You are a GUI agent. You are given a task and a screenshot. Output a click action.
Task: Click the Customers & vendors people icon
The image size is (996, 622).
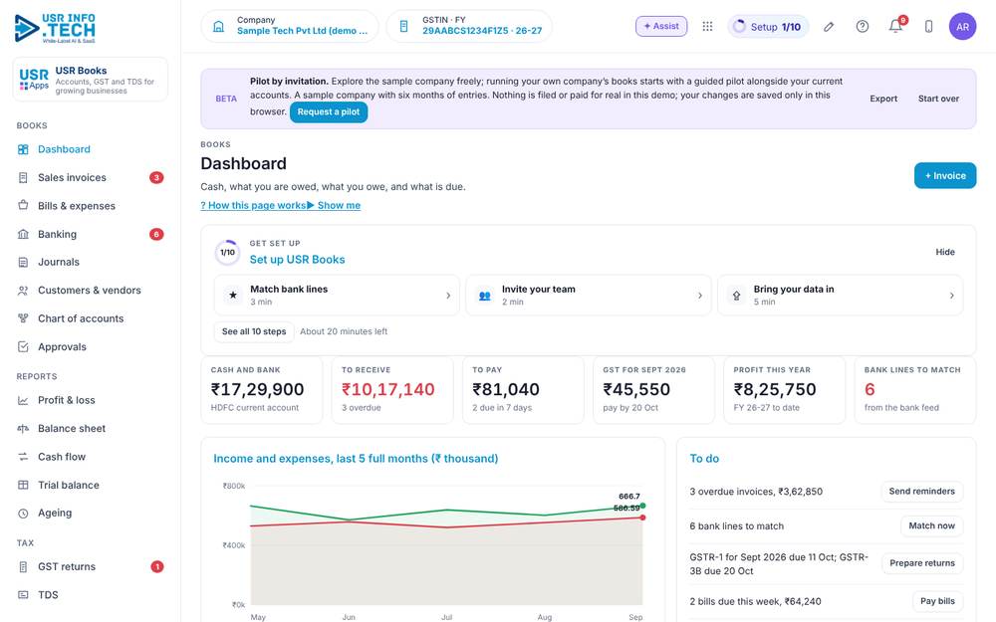23,291
